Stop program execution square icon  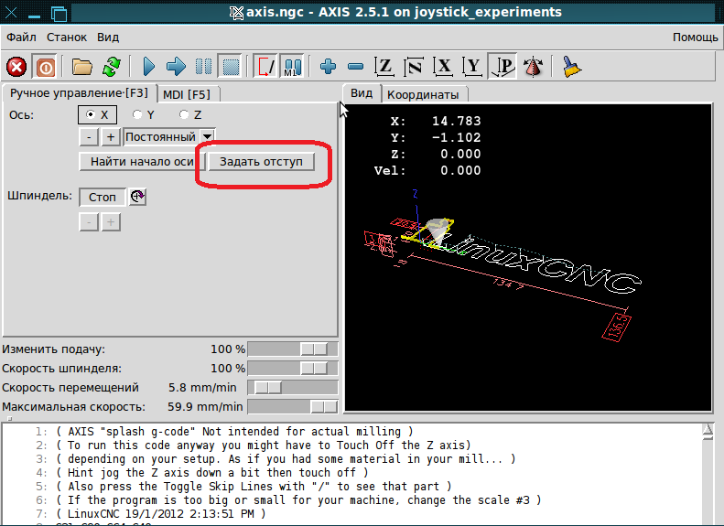231,67
